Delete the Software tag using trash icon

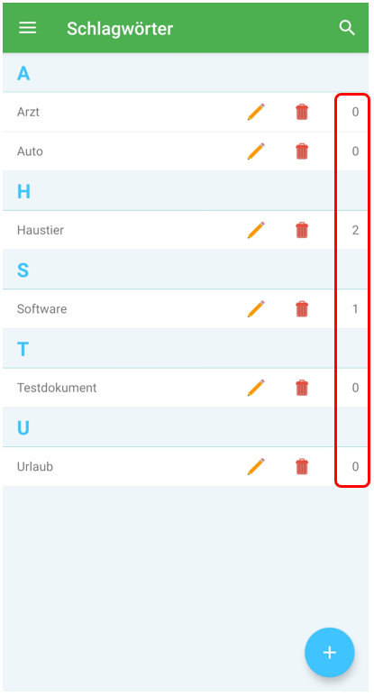point(302,309)
